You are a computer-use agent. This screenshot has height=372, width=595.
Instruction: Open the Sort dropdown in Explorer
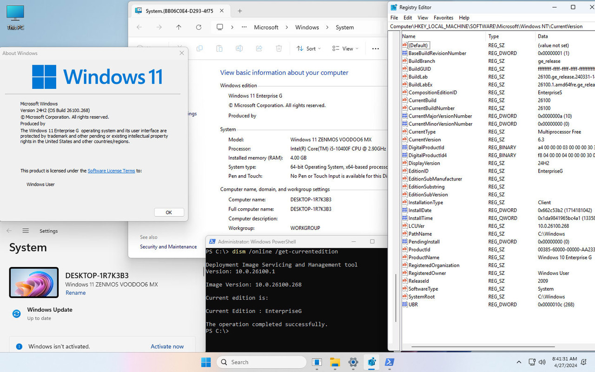pyautogui.click(x=309, y=48)
